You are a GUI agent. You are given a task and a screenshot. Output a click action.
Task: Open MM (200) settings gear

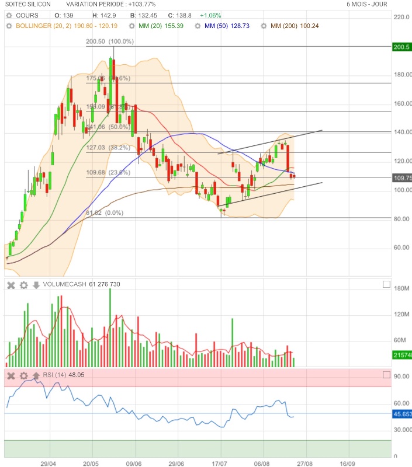click(x=264, y=26)
